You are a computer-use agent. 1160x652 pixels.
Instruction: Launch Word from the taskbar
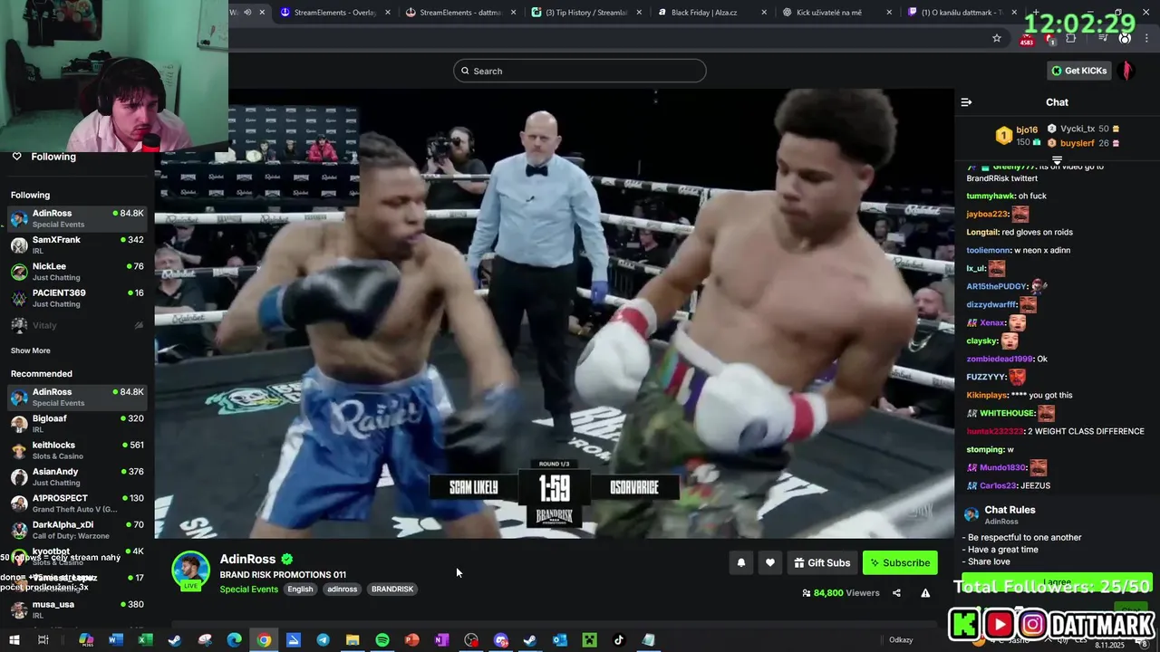115,640
